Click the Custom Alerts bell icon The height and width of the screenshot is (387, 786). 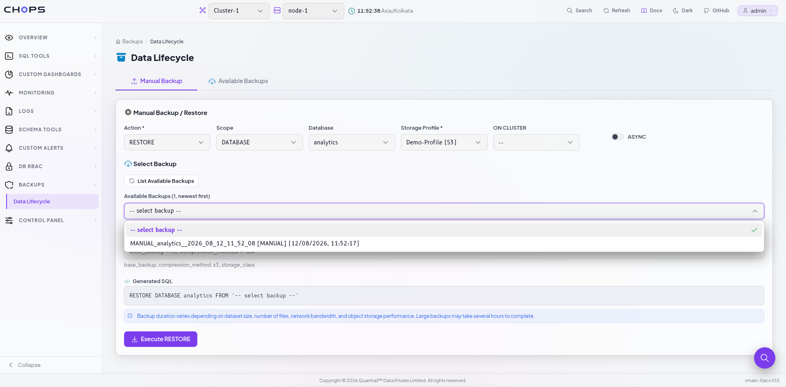point(9,148)
